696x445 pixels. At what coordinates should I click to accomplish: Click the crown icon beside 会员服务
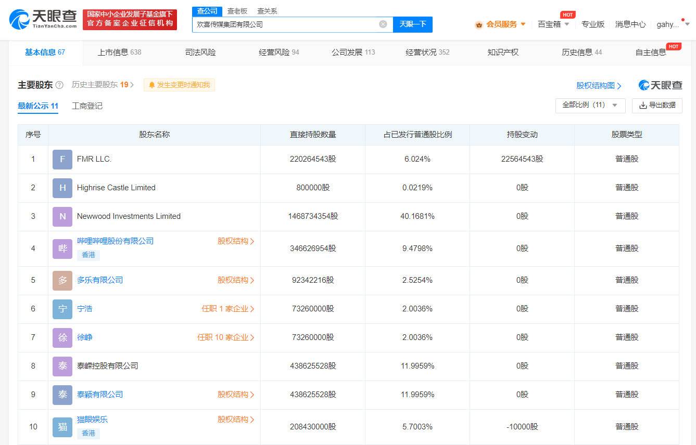(x=478, y=24)
